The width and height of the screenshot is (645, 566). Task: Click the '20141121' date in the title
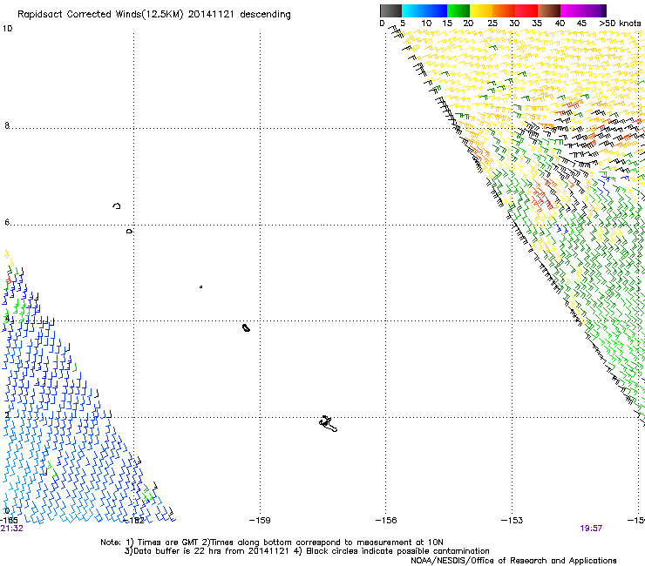[211, 15]
